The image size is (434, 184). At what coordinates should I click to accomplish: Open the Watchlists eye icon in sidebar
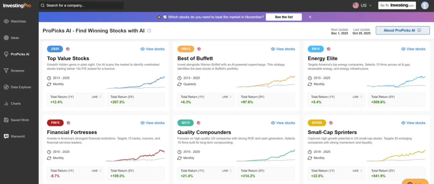pos(6,21)
